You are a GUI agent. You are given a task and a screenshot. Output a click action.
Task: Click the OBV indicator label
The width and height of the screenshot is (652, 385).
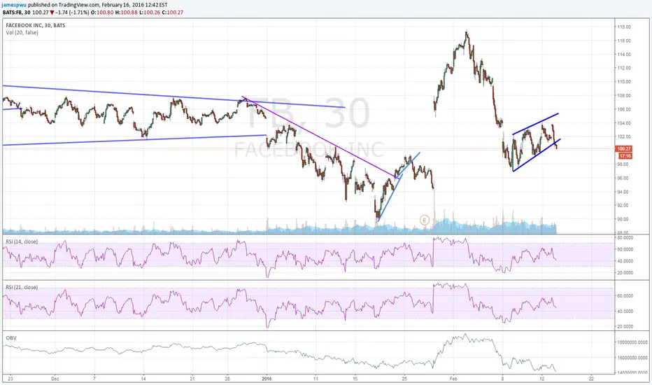click(x=11, y=338)
